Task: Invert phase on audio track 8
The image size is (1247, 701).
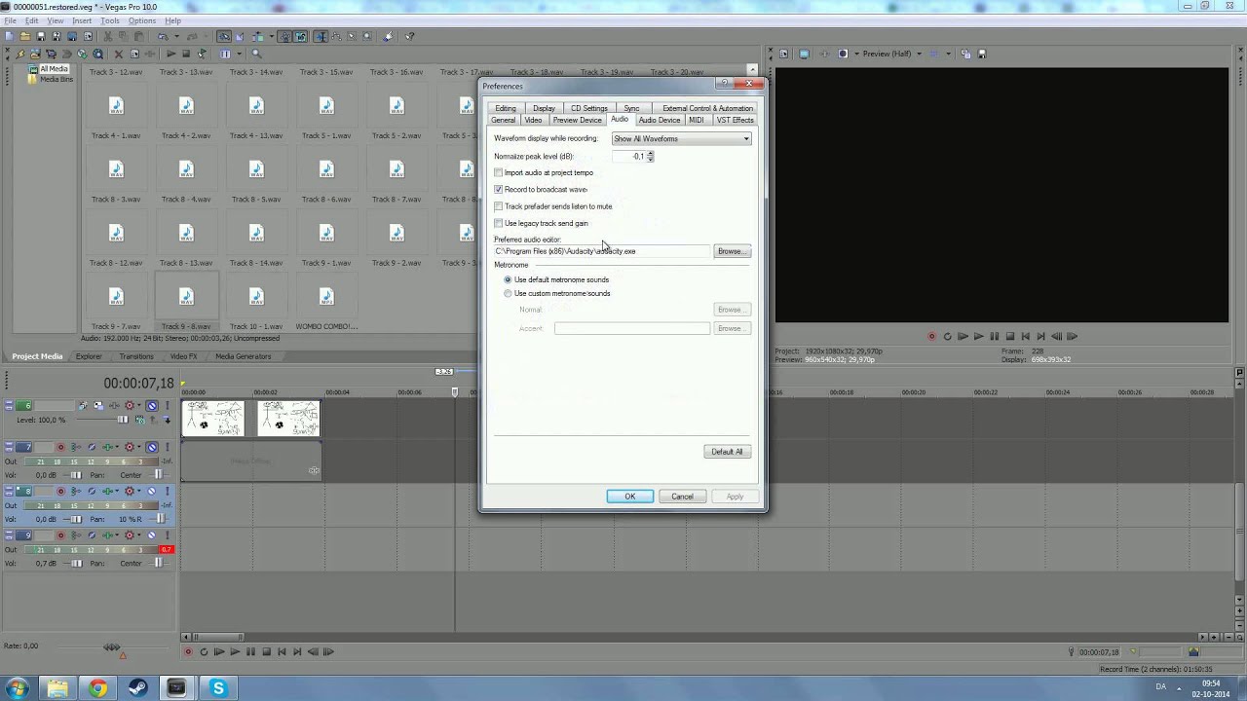Action: click(x=92, y=492)
